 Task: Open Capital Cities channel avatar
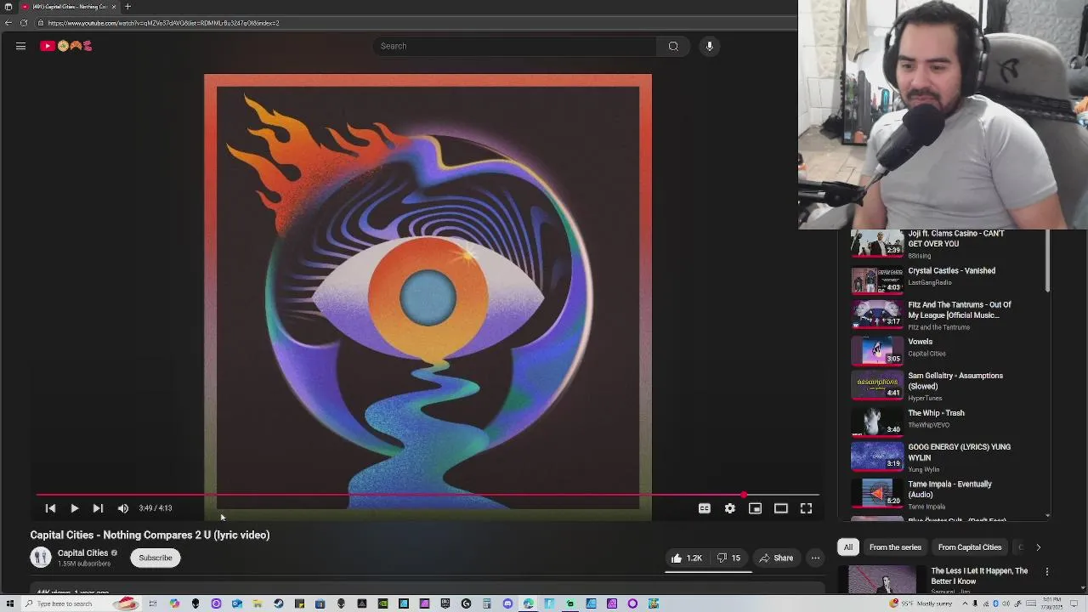coord(41,558)
